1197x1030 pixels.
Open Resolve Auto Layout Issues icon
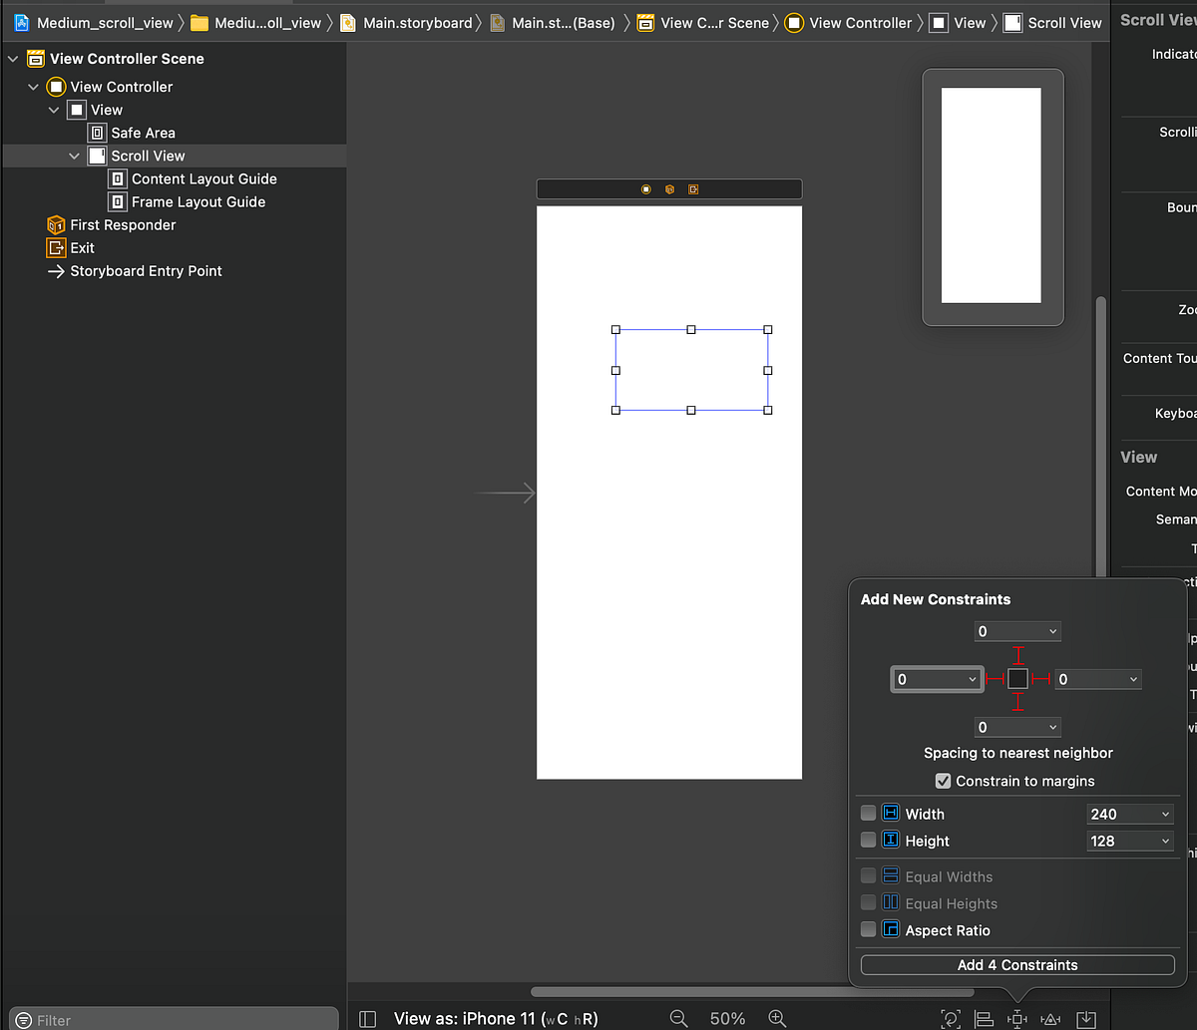click(x=1050, y=1018)
